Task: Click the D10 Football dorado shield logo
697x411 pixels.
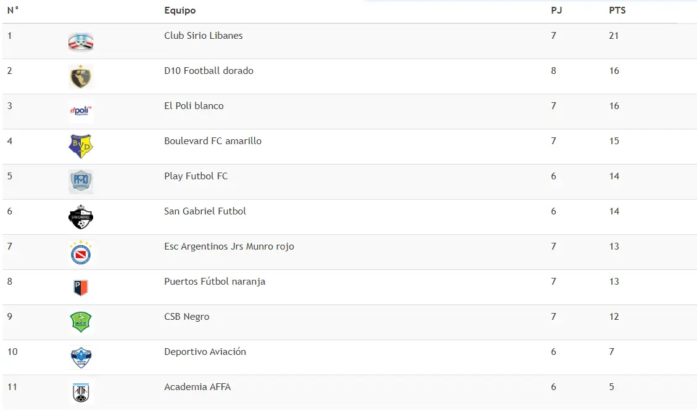Action: 81,77
